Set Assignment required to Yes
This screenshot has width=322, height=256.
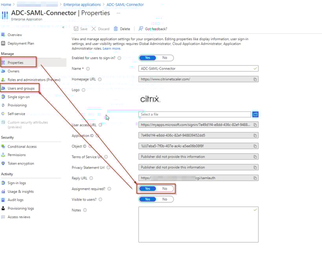coord(147,189)
